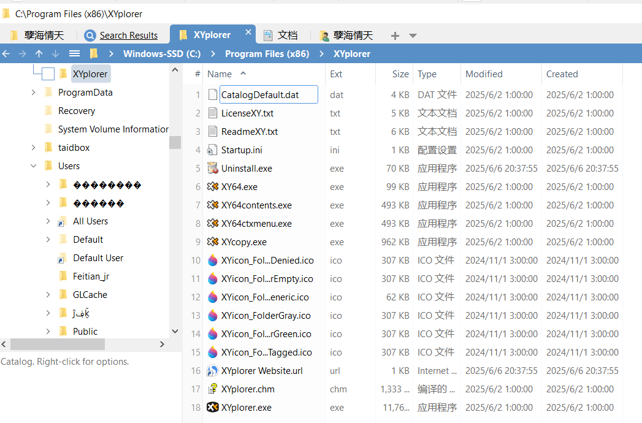642x423 pixels.
Task: Expand the GLCache tree folder
Action: click(48, 294)
